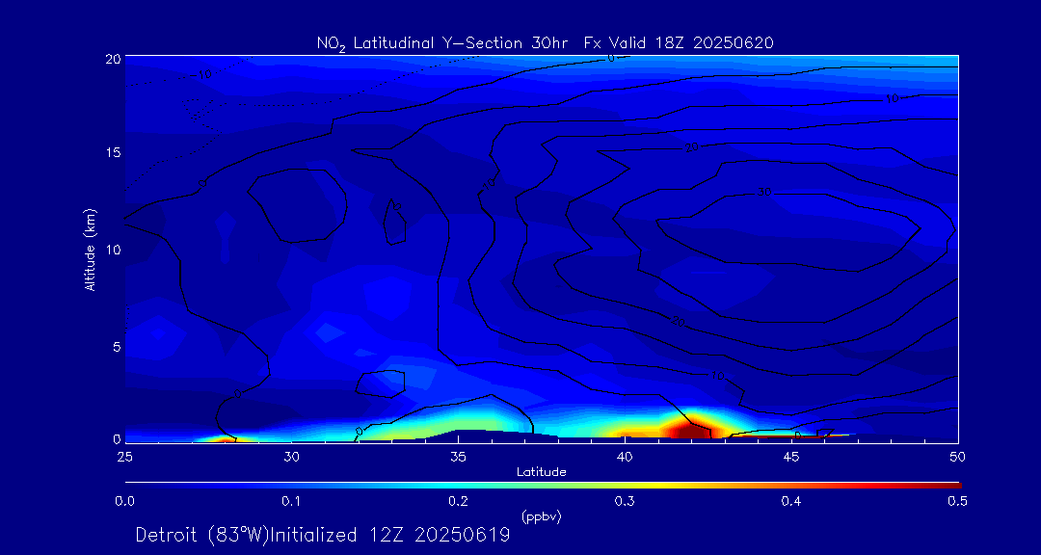The height and width of the screenshot is (555, 1041).
Task: Click colorbar tick label "0.4"
Action: click(x=791, y=501)
